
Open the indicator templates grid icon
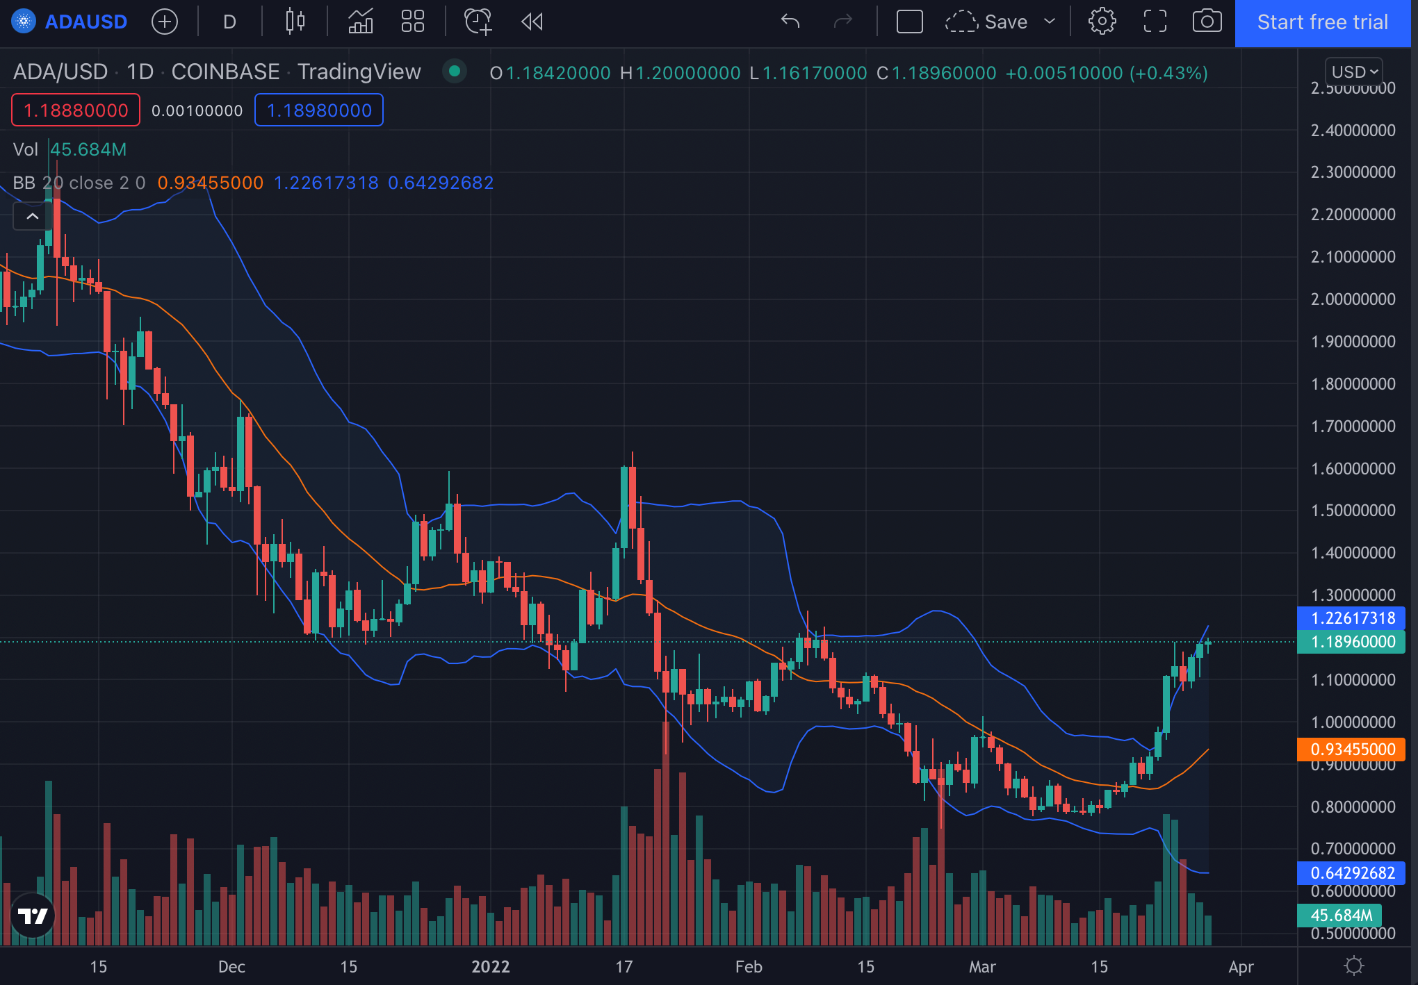click(413, 22)
